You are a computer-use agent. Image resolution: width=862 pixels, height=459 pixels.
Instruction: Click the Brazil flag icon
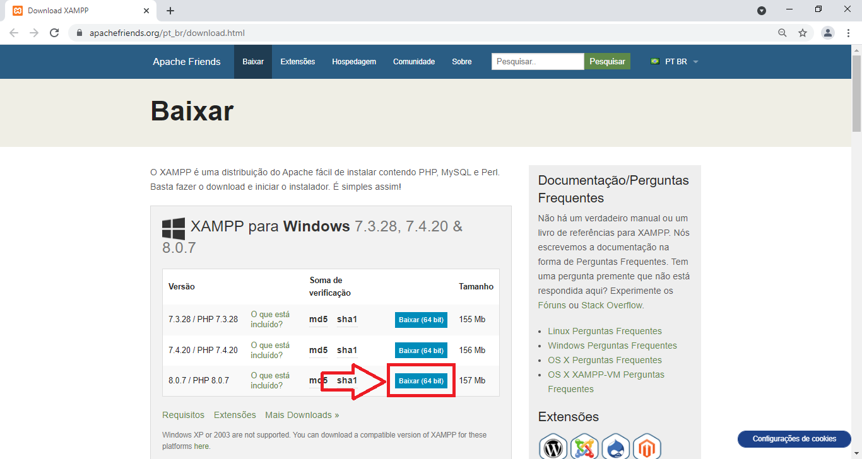coord(655,62)
